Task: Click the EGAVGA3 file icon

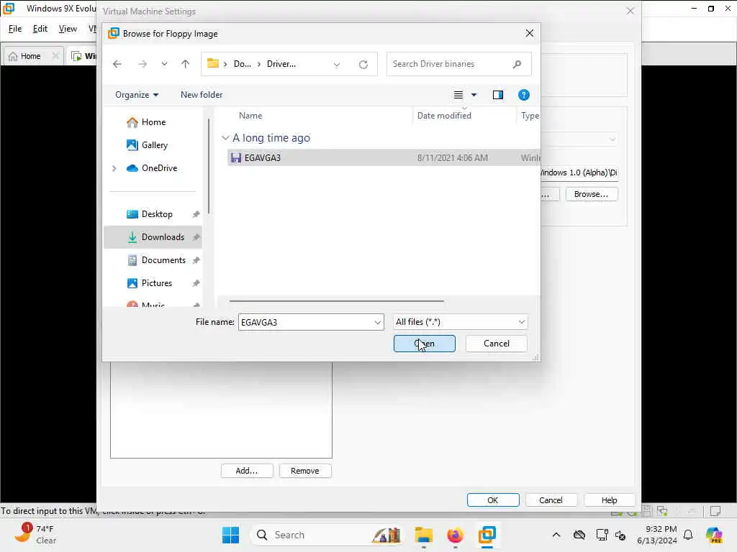Action: pyautogui.click(x=236, y=157)
